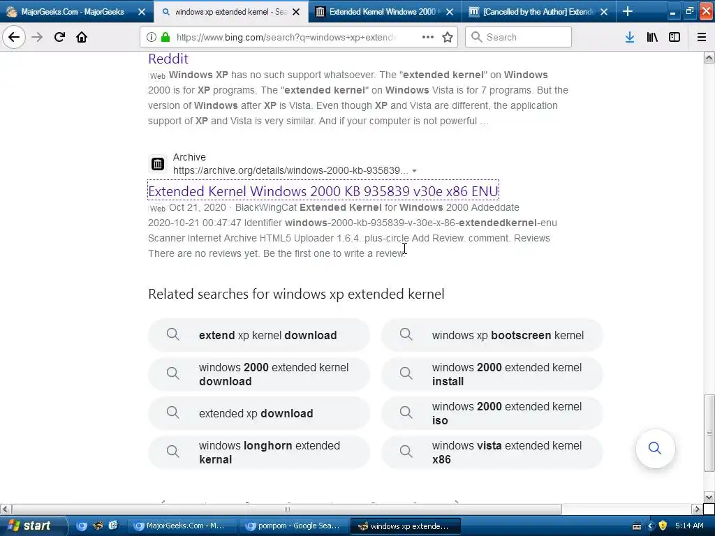The height and width of the screenshot is (536, 715).
Task: Open Extended Kernel Windows 2000 KB 935839 link
Action: click(323, 191)
